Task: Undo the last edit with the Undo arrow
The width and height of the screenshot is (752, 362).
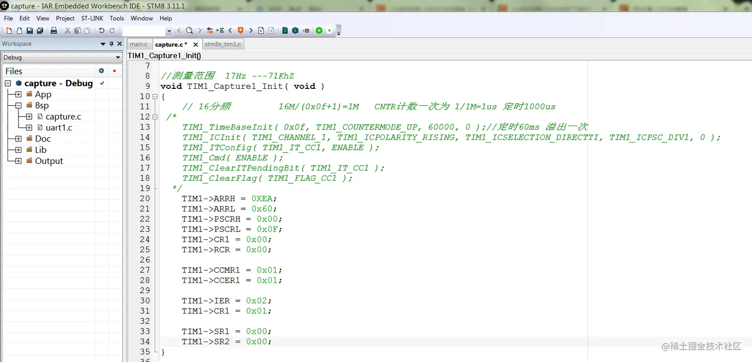Action: pos(101,31)
